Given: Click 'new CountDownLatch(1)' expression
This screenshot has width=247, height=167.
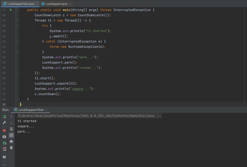Looking at the screenshot, I should click(90, 15).
